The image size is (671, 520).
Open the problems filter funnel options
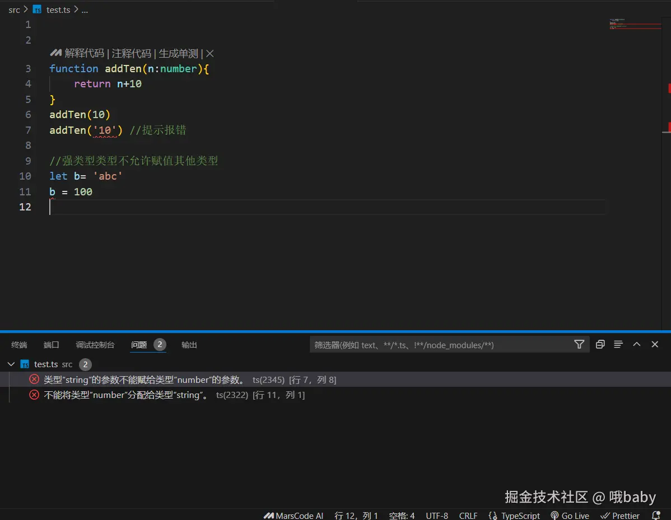coord(579,344)
